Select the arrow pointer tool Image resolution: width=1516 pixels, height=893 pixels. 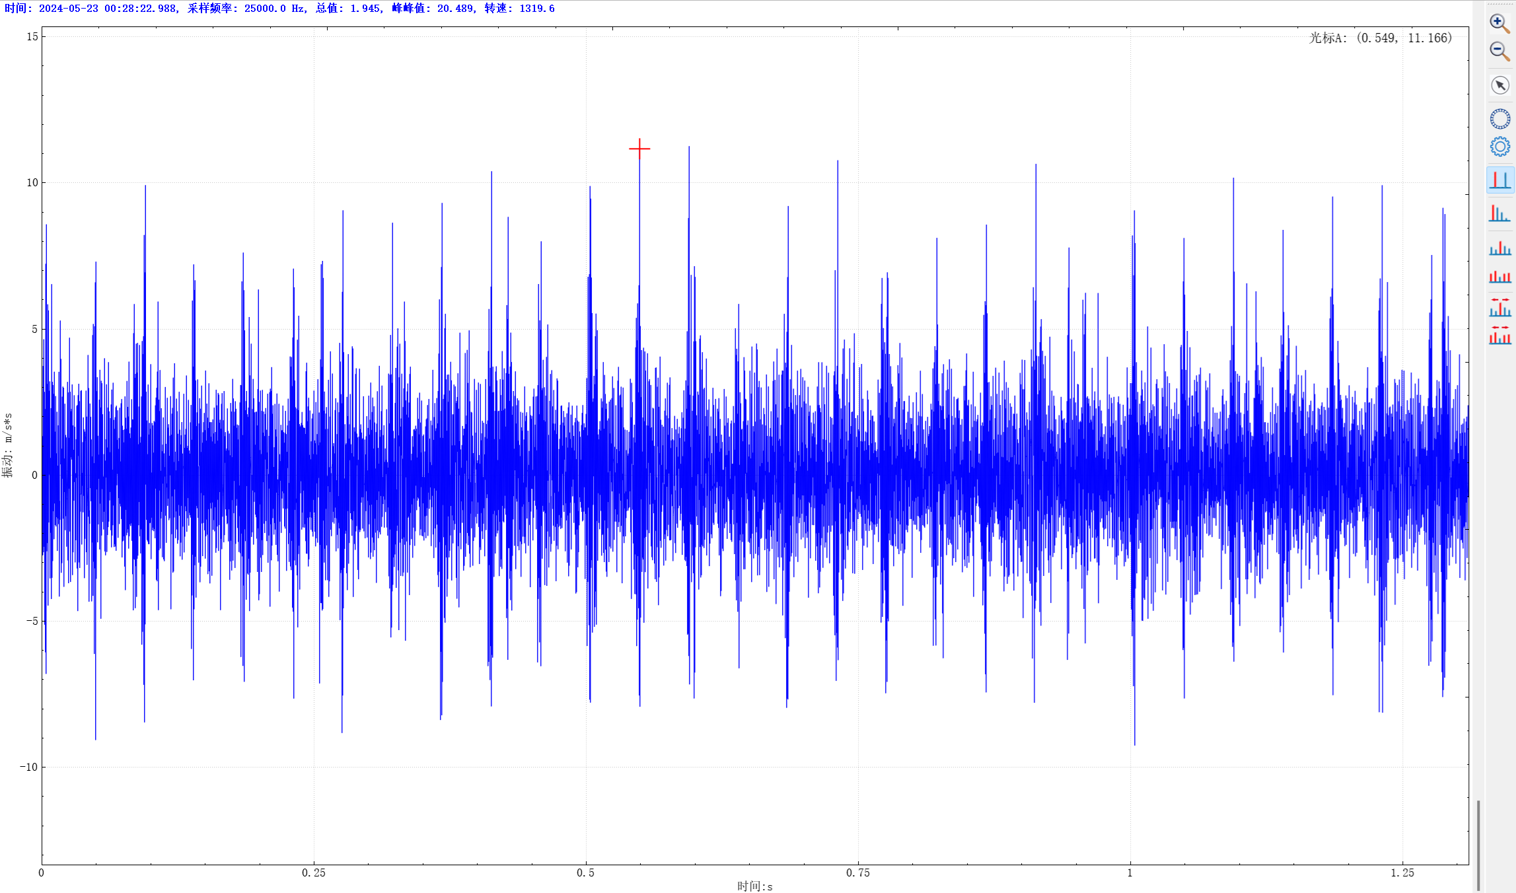[x=1500, y=85]
